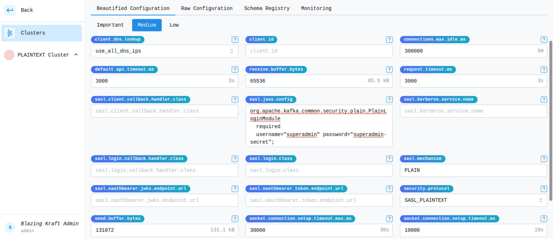Screen dimensions: 553x239
Task: Open Blazing Kraft Admin user avatar
Action: pos(10,227)
